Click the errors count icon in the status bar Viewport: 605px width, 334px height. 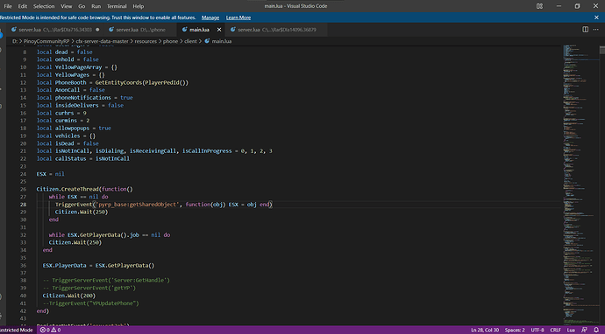tap(43, 331)
